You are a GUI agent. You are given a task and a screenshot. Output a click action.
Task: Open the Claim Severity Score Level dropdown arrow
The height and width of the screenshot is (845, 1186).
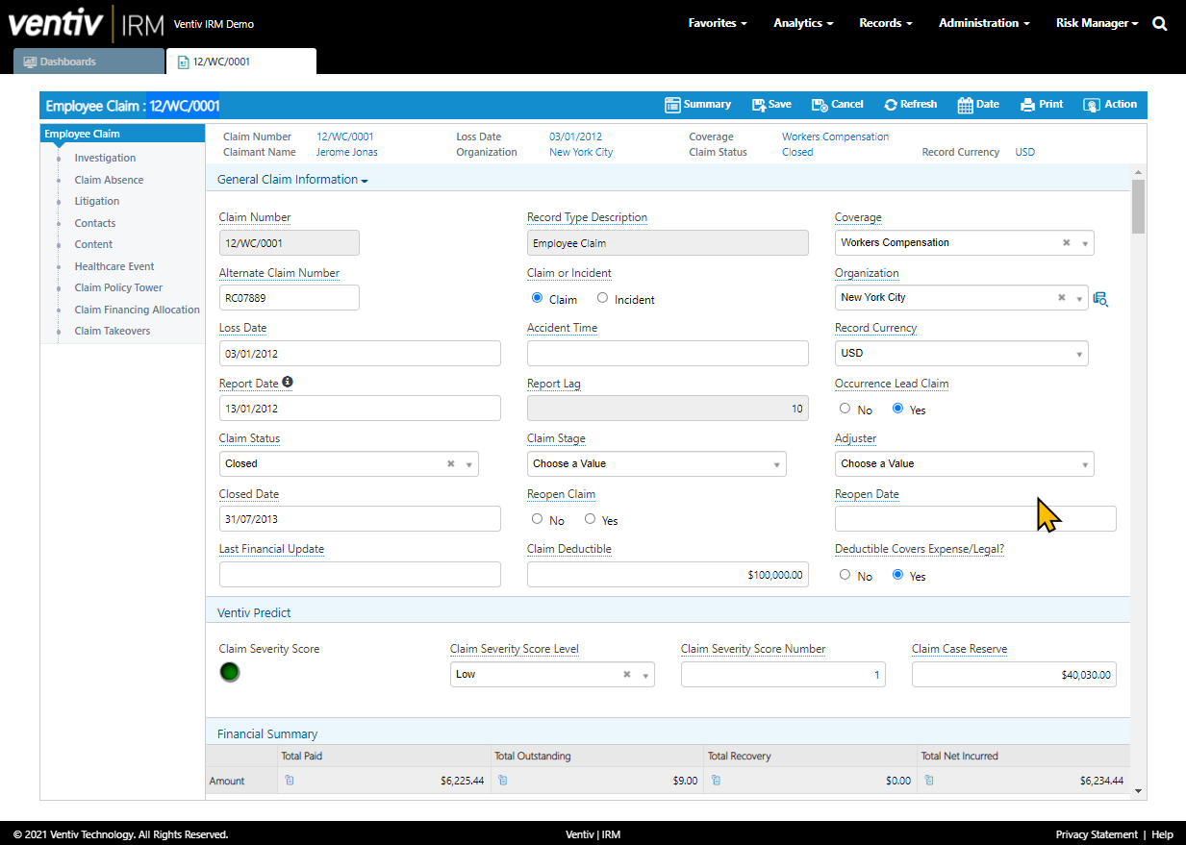(x=645, y=676)
